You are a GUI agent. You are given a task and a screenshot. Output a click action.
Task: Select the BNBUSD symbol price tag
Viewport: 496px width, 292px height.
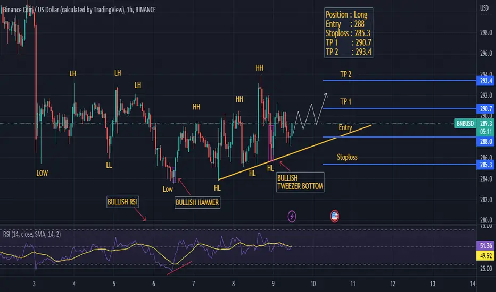(x=465, y=123)
